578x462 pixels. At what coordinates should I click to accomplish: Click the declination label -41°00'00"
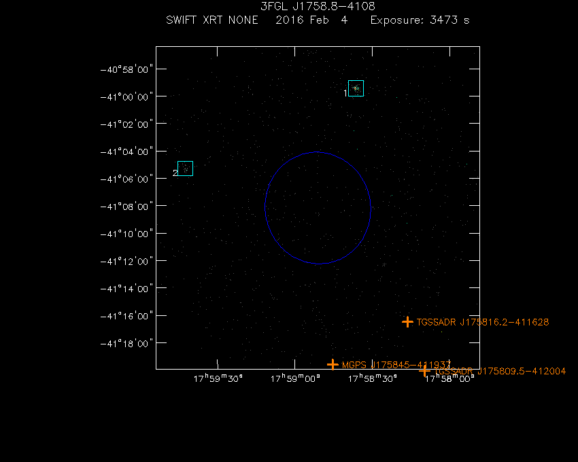(126, 96)
